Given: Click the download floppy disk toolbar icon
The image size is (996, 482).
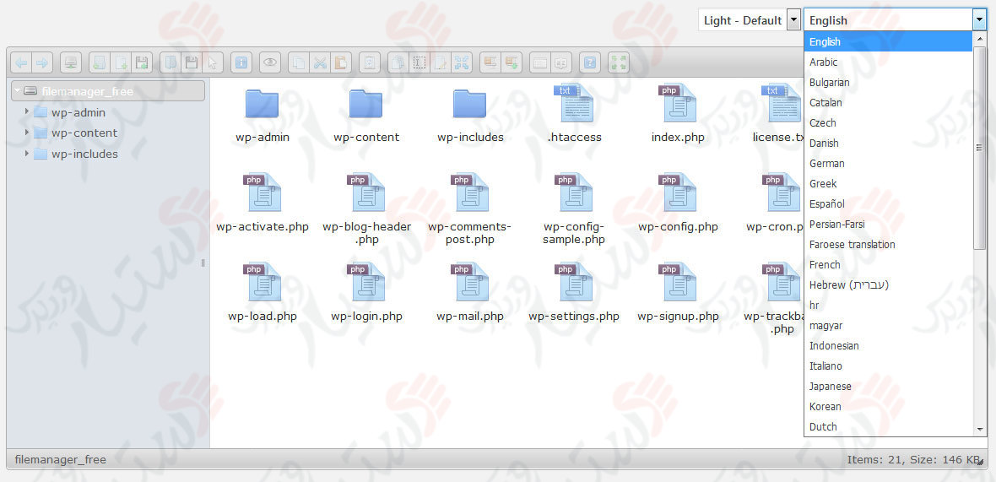Looking at the screenshot, I should tap(191, 62).
